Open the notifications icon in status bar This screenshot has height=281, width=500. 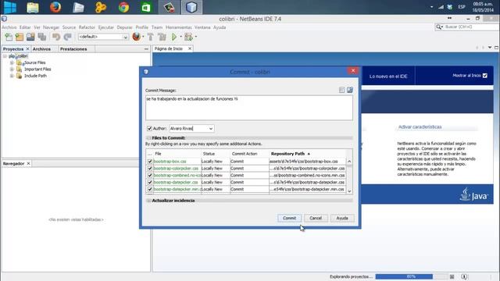(x=464, y=276)
